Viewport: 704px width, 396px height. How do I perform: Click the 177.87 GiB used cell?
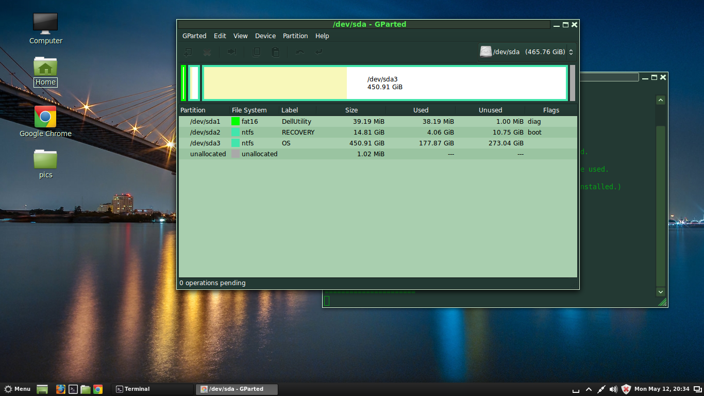pyautogui.click(x=437, y=143)
